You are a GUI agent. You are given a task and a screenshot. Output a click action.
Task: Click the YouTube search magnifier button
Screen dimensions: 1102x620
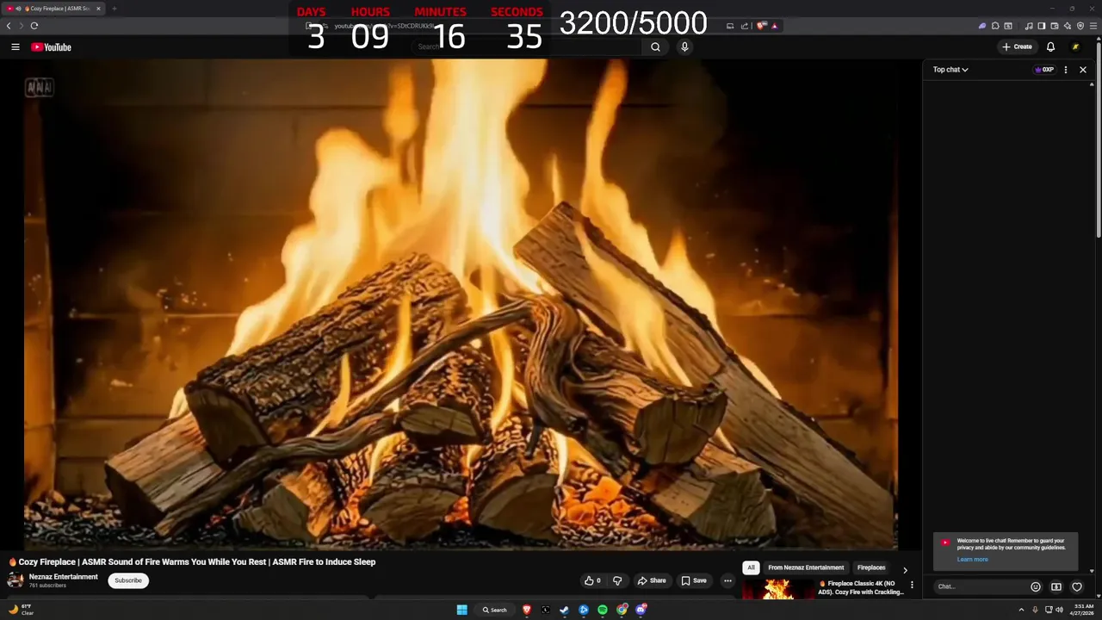coord(655,47)
